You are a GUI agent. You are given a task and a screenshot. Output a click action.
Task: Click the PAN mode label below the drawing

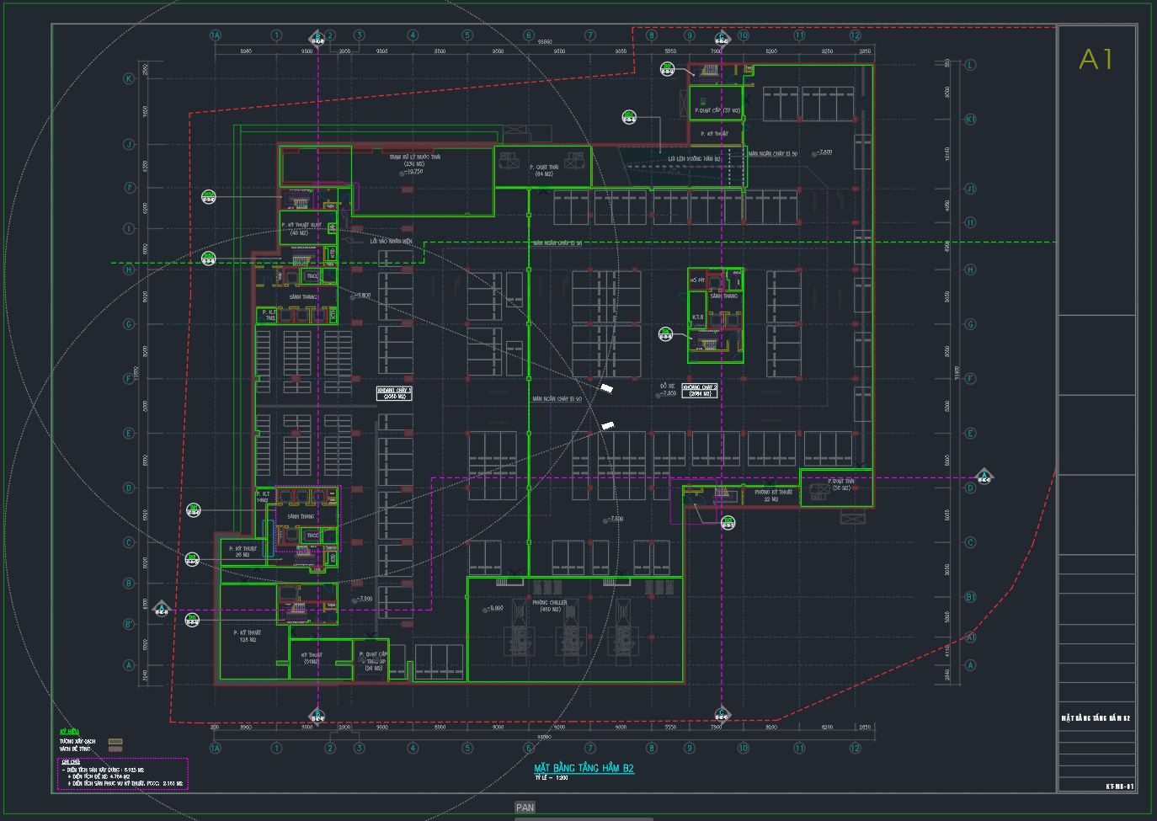(525, 807)
